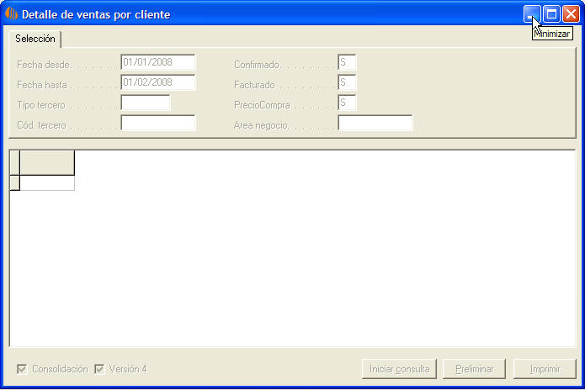Click the Confirmado field

347,62
